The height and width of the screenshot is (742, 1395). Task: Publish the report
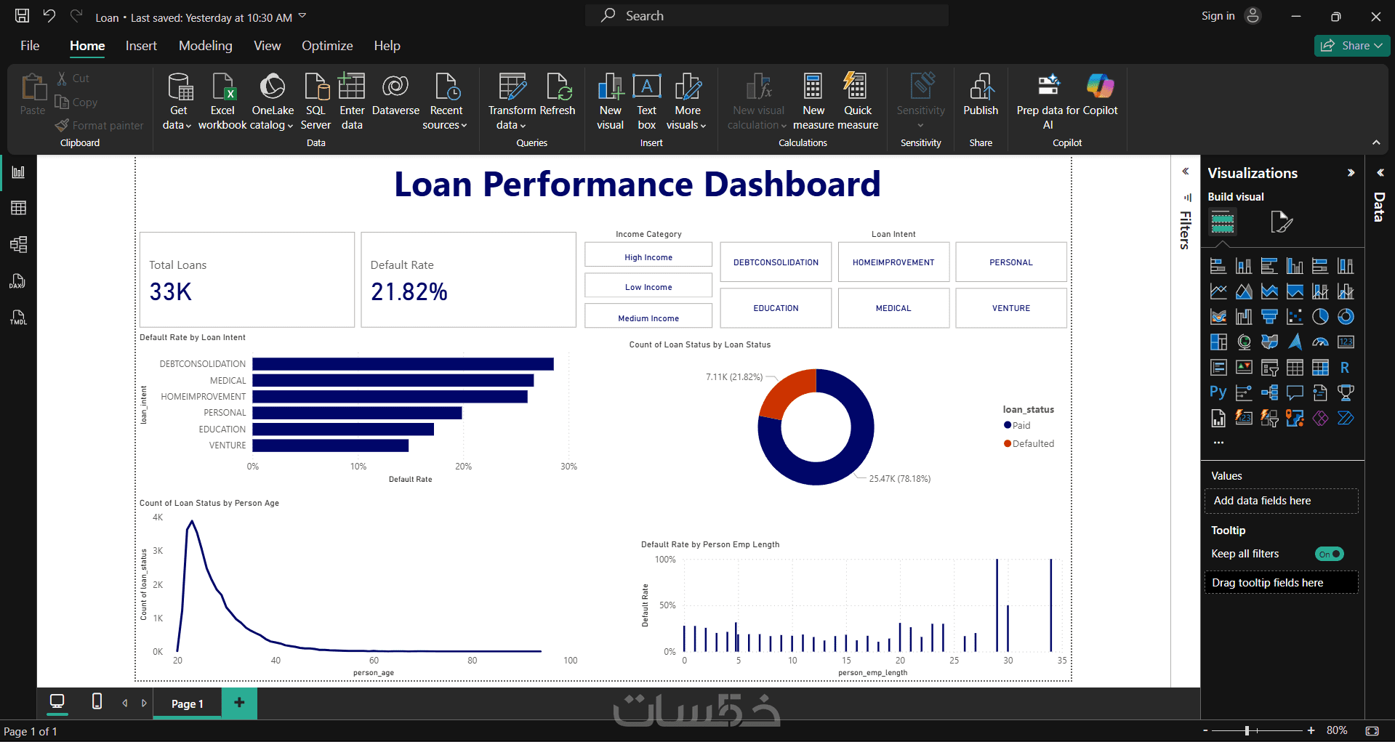[x=981, y=95]
